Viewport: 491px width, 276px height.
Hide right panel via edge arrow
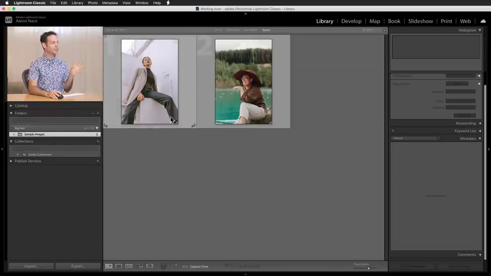point(489,149)
